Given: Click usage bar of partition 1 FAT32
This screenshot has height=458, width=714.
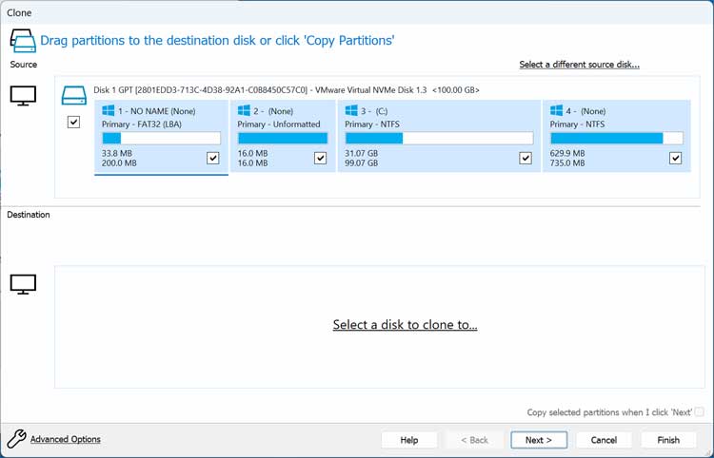Looking at the screenshot, I should pos(161,138).
